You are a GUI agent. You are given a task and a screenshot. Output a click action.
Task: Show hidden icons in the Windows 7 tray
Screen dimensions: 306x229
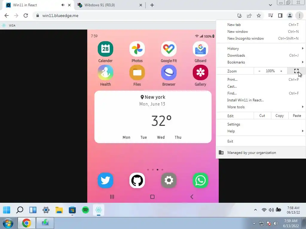[x=254, y=223]
